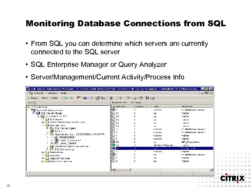
Task: Expand the SQL Server Agent node
Action: [47, 128]
